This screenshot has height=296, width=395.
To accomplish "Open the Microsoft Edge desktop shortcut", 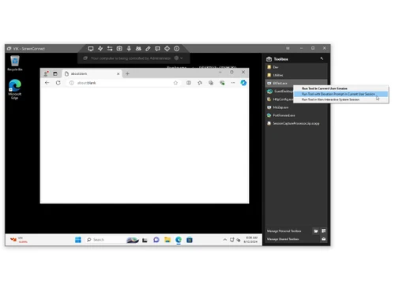I will click(15, 89).
